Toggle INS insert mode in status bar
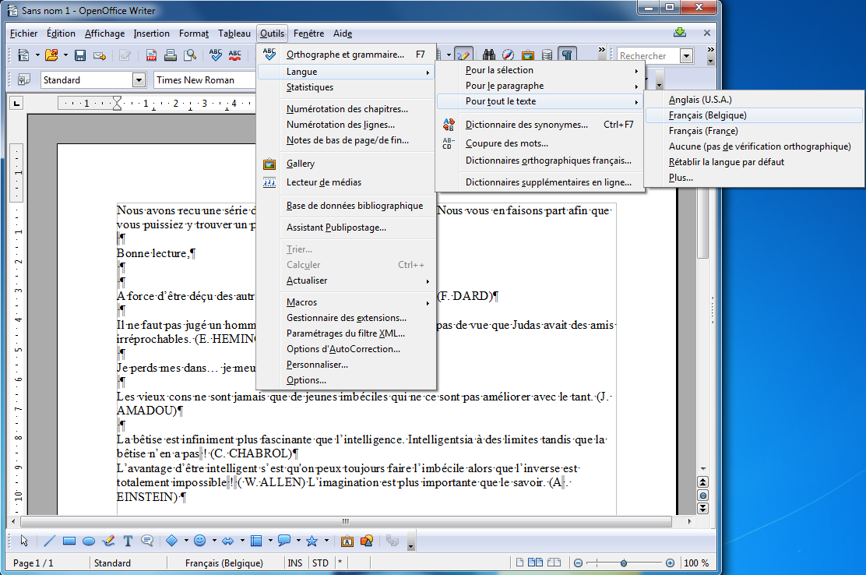Viewport: 866px width, 575px height. coord(295,563)
